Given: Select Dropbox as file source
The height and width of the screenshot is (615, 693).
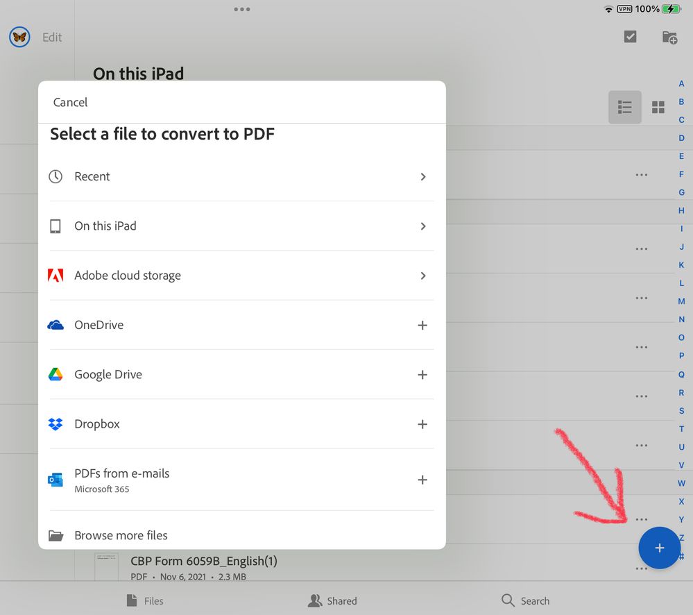Looking at the screenshot, I should (x=242, y=424).
